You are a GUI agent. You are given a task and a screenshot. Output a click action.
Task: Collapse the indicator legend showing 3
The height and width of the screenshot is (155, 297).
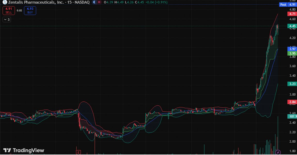pyautogui.click(x=7, y=20)
